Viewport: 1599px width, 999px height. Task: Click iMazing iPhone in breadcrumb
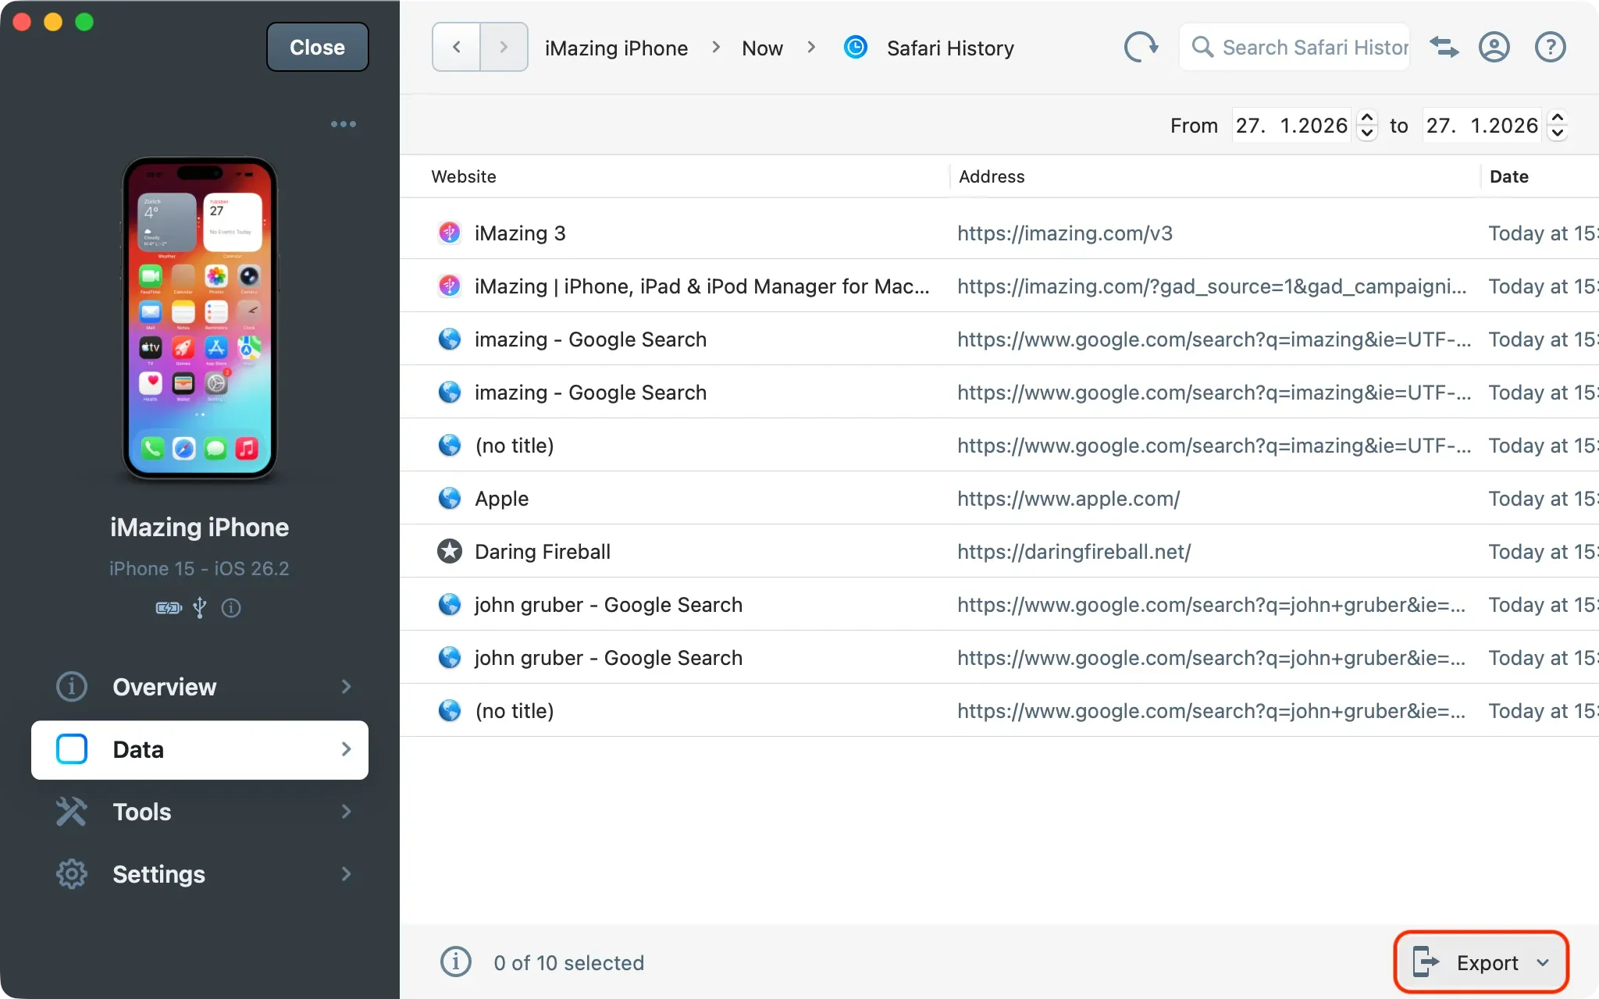(616, 48)
